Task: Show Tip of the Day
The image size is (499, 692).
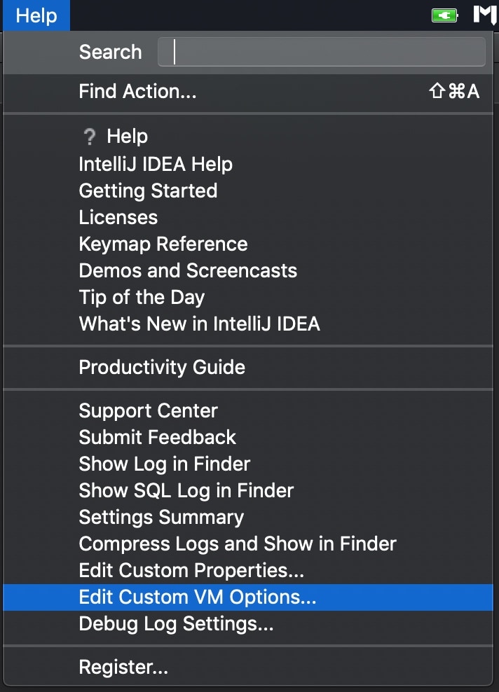Action: (x=142, y=297)
